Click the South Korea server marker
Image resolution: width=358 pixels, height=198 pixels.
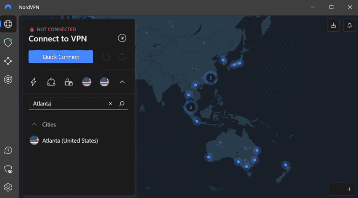pyautogui.click(x=223, y=60)
